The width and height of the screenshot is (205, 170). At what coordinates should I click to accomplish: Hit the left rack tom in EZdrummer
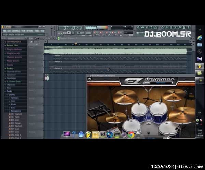(x=139, y=109)
